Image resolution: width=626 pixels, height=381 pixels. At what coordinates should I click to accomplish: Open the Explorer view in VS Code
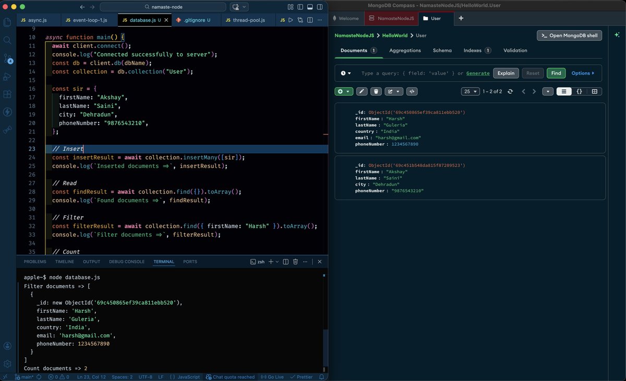tap(7, 22)
